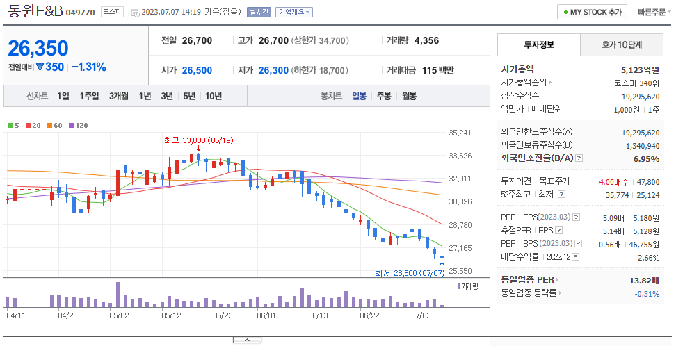Click the stock code 049770
Viewport: 676px width, 346px height.
[80, 13]
